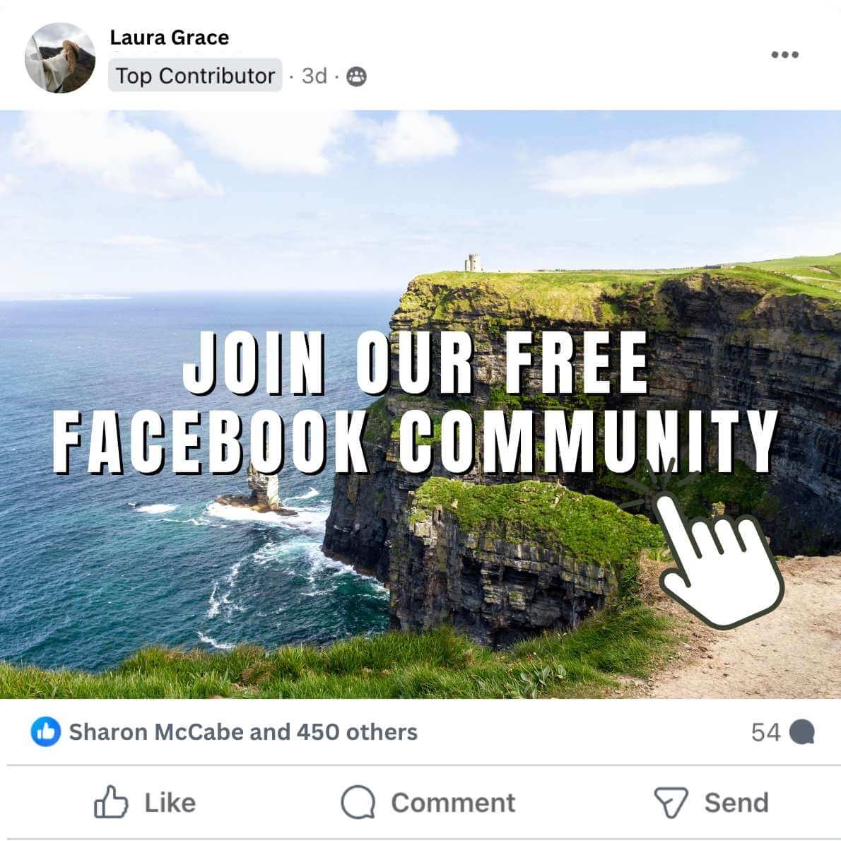841x841 pixels.
Task: Open the cliff photo at the tower
Action: (x=473, y=263)
